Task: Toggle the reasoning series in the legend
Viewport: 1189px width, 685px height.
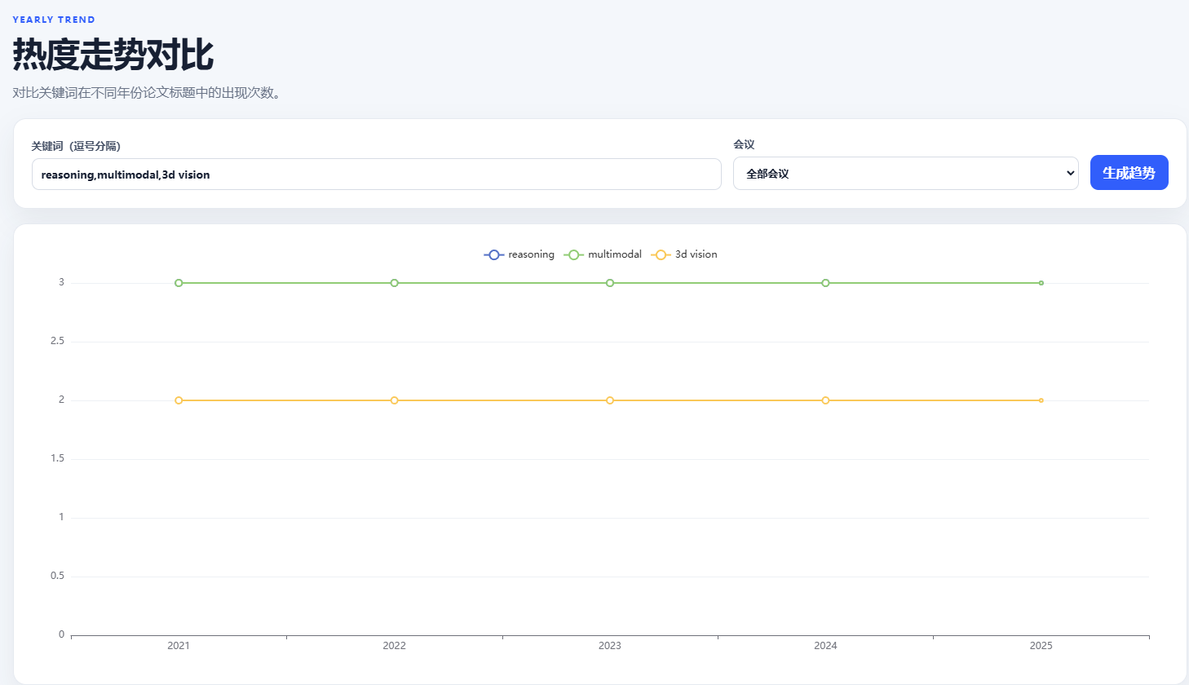Action: 519,254
